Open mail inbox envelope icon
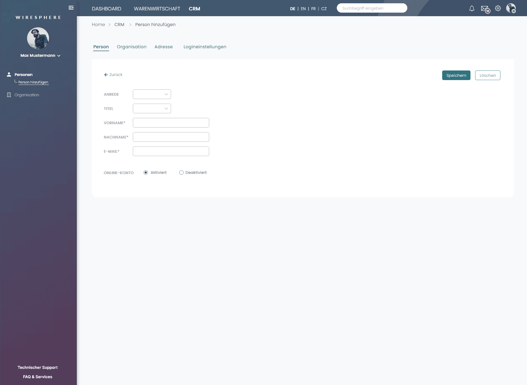This screenshot has width=527, height=385. (485, 9)
